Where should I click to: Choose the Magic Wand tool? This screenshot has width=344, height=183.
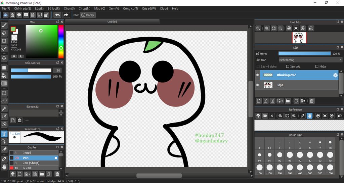[4, 108]
